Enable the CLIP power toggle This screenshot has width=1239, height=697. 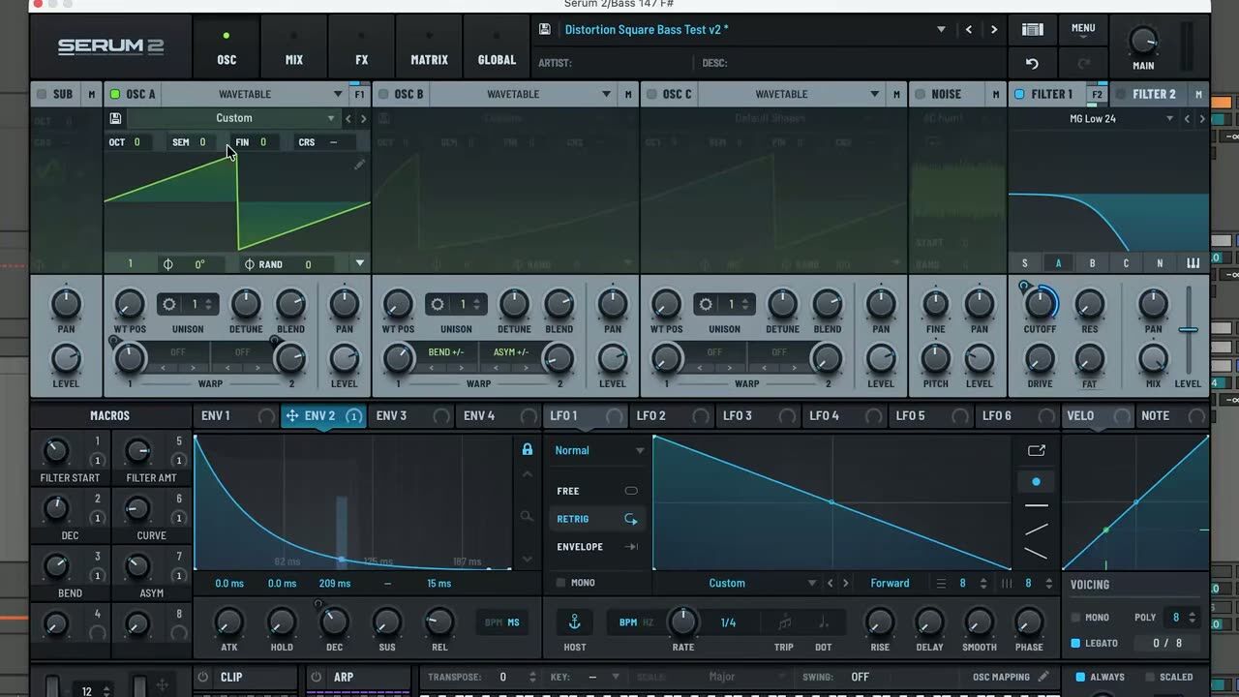(203, 677)
